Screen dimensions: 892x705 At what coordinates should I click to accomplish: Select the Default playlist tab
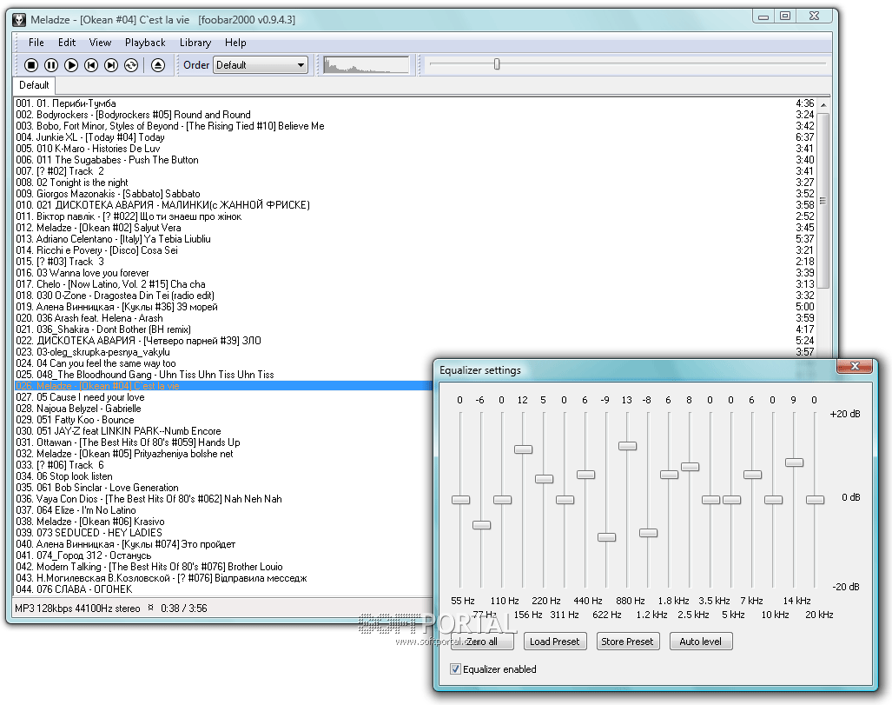pos(34,85)
